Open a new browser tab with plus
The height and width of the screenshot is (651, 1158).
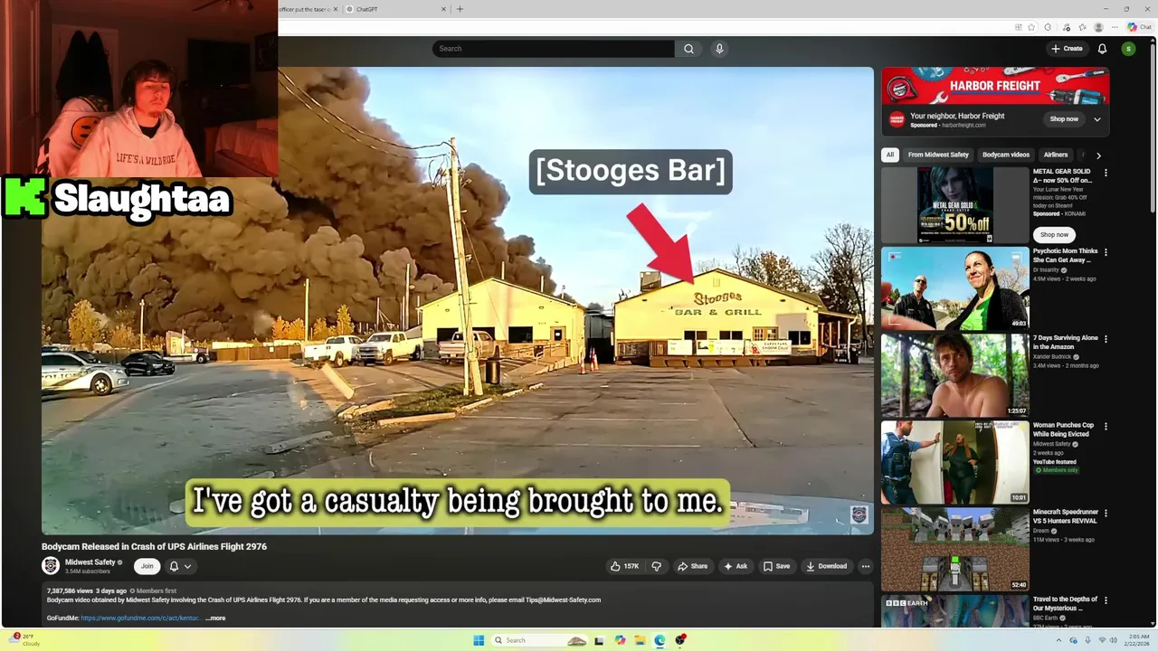pos(460,9)
